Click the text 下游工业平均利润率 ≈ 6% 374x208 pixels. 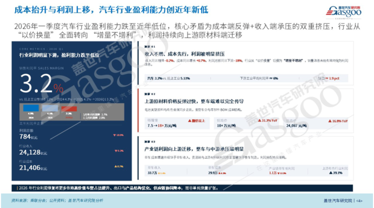(259, 78)
